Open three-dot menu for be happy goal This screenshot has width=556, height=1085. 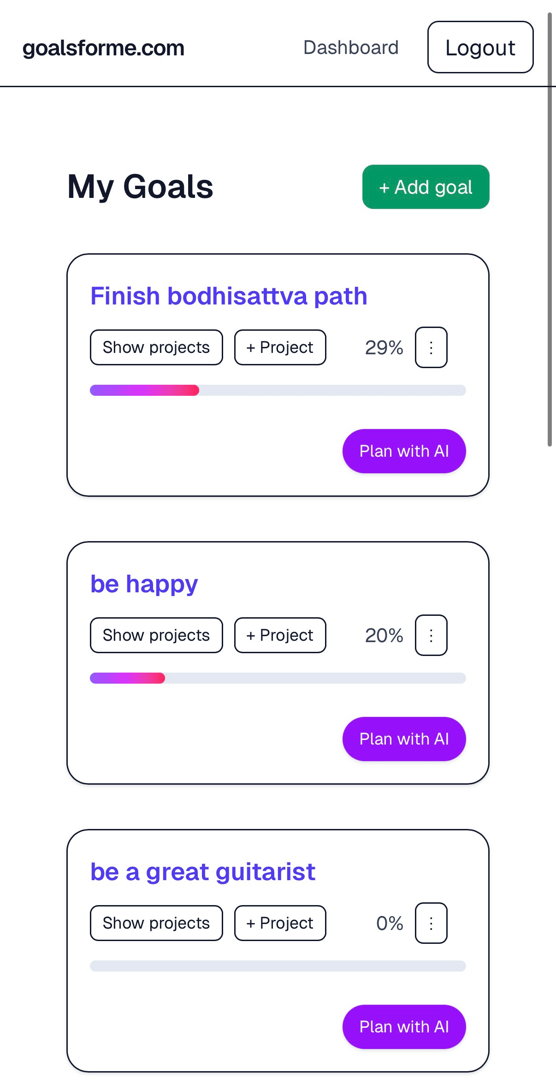[431, 635]
